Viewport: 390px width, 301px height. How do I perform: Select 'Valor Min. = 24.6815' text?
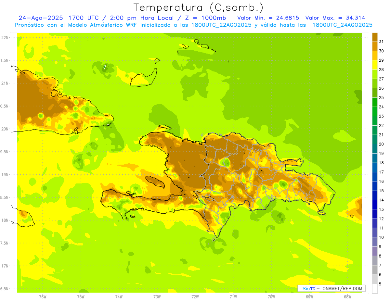click(x=268, y=18)
